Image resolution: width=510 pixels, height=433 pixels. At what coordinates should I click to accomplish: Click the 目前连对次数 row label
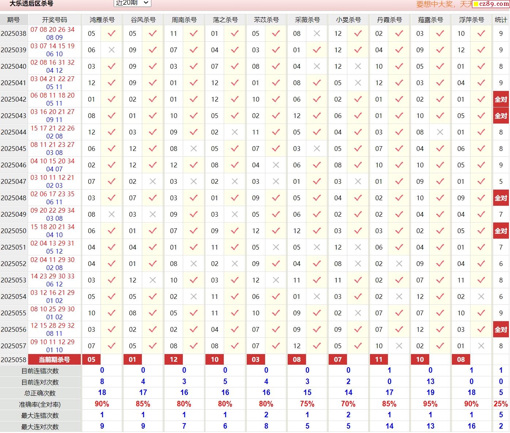pyautogui.click(x=40, y=382)
